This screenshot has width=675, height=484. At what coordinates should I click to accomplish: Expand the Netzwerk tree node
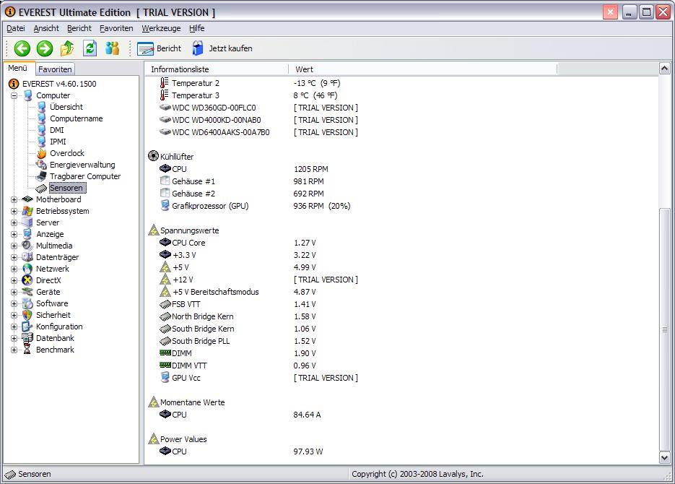14,269
